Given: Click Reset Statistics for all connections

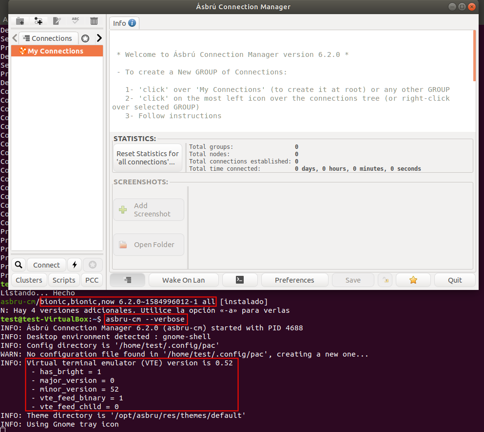Looking at the screenshot, I should [147, 157].
